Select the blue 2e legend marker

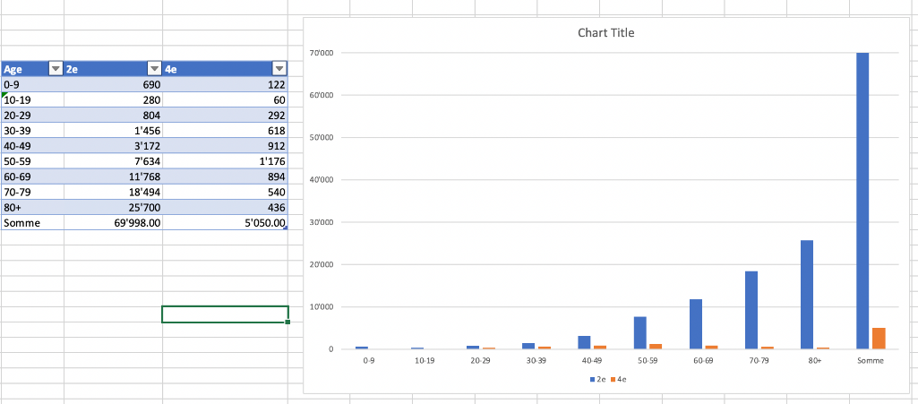click(x=592, y=379)
